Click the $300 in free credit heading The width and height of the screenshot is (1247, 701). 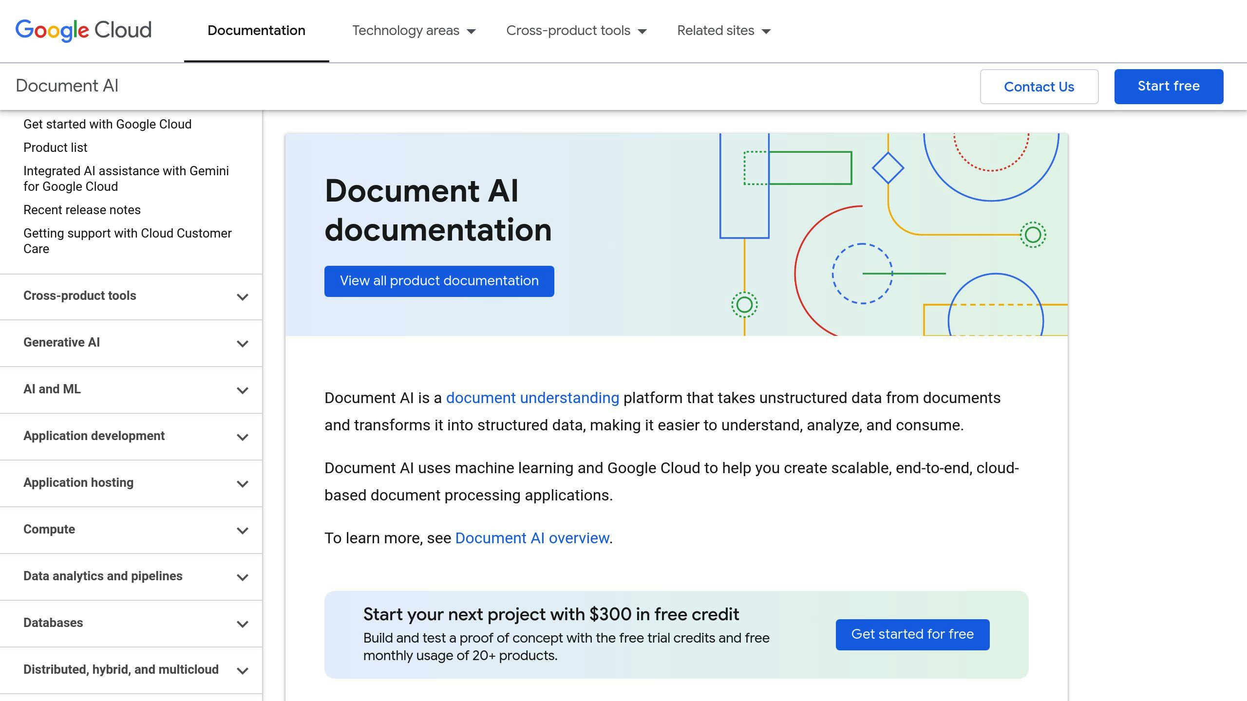point(551,614)
